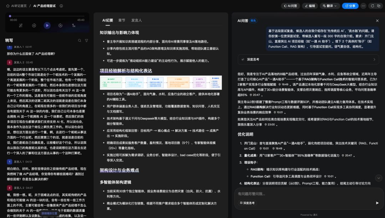Skip forward 15 seconds in audio
The height and width of the screenshot is (218, 385).
coord(61,26)
